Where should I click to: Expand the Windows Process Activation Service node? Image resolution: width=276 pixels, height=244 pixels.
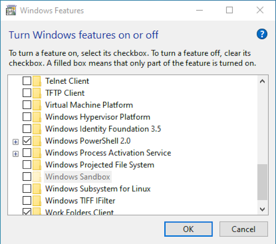tap(16, 153)
